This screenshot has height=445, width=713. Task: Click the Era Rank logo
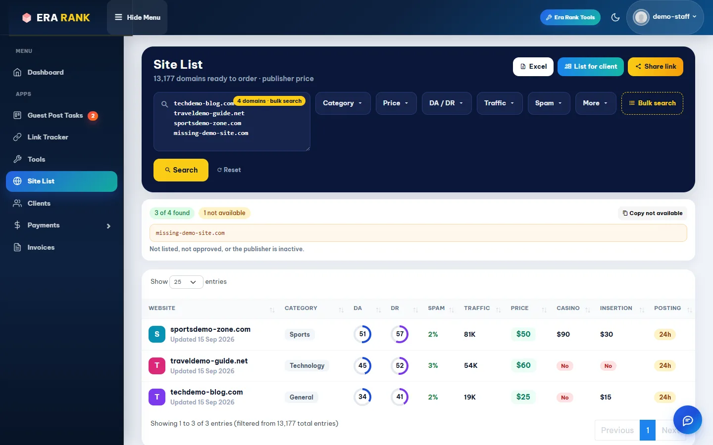56,18
